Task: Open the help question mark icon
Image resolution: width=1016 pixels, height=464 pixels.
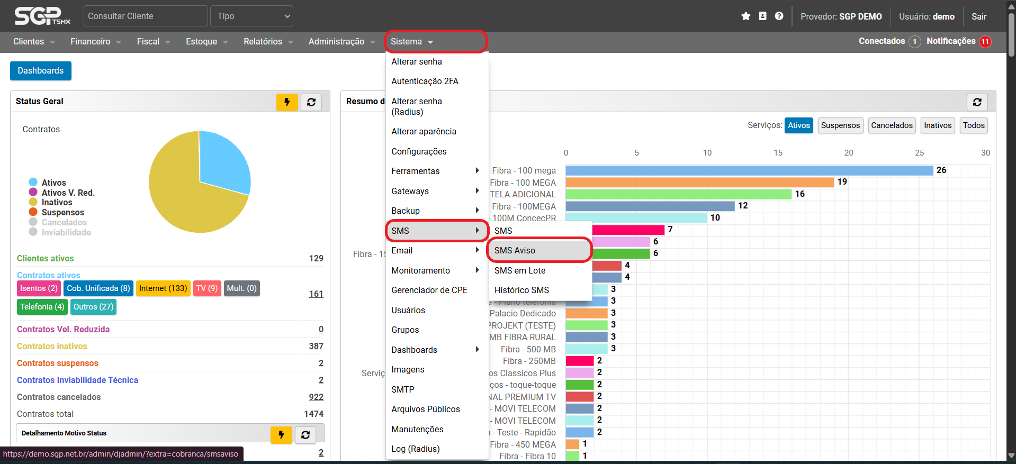Action: click(x=779, y=16)
